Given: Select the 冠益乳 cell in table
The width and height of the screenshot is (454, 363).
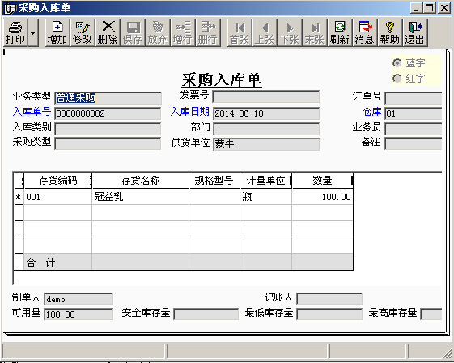Looking at the screenshot, I should 141,197.
